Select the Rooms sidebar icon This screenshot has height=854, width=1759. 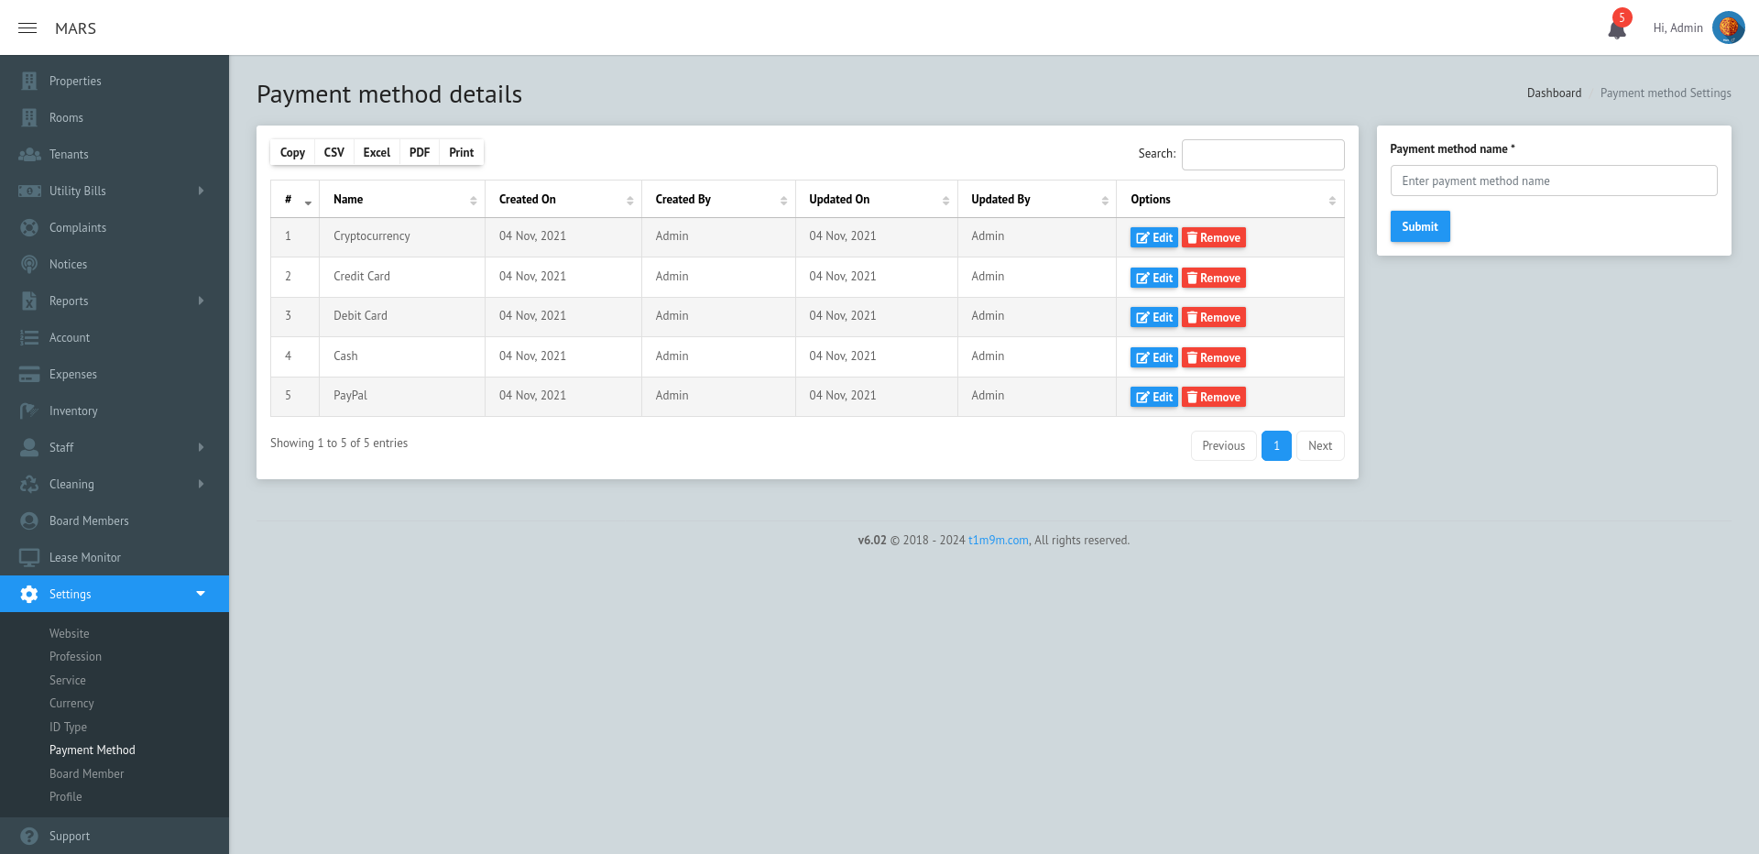[x=29, y=117]
